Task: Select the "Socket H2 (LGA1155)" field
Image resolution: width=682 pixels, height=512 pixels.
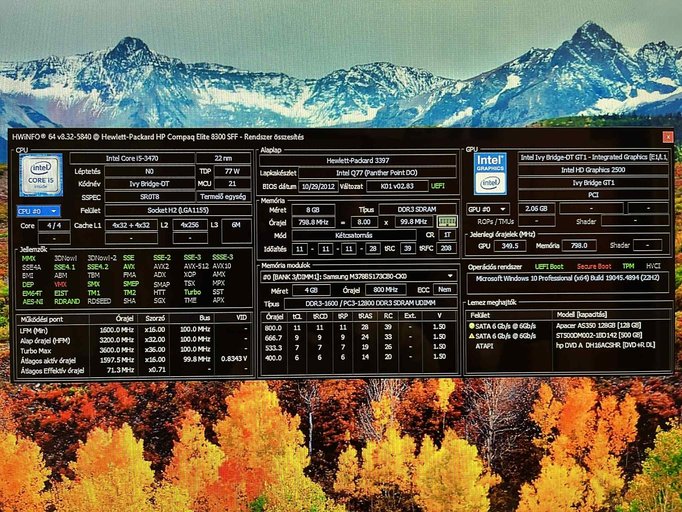Action: (178, 210)
